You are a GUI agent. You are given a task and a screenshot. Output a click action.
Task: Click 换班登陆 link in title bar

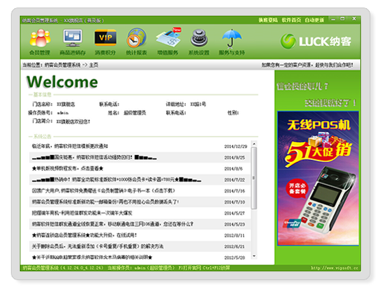[x=268, y=20]
